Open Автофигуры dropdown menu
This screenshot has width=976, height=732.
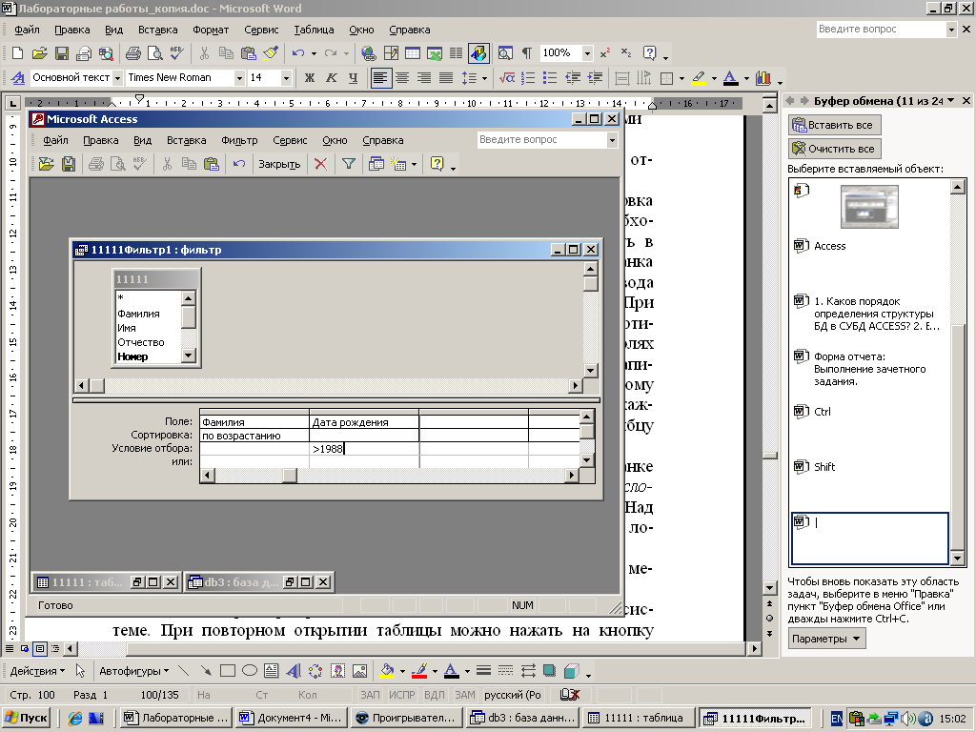[x=133, y=671]
